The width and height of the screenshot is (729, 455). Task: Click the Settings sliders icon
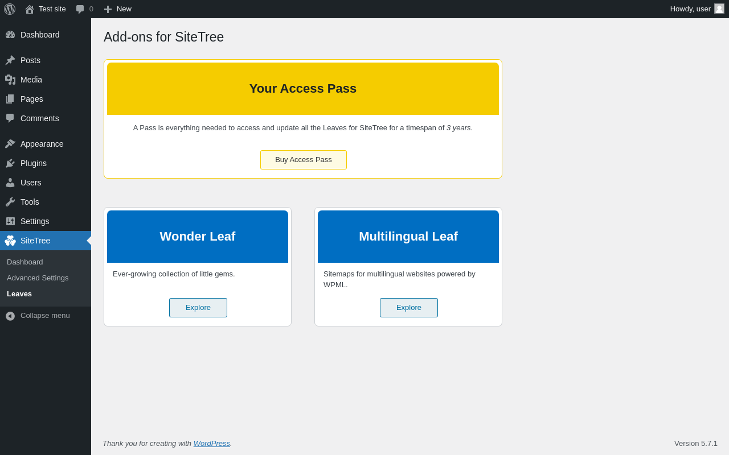coord(10,221)
